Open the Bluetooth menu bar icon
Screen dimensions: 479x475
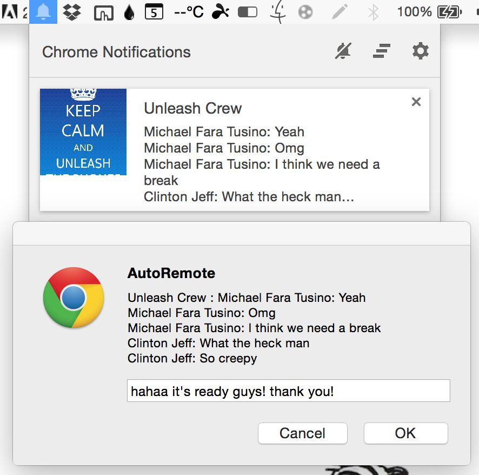[x=373, y=12]
